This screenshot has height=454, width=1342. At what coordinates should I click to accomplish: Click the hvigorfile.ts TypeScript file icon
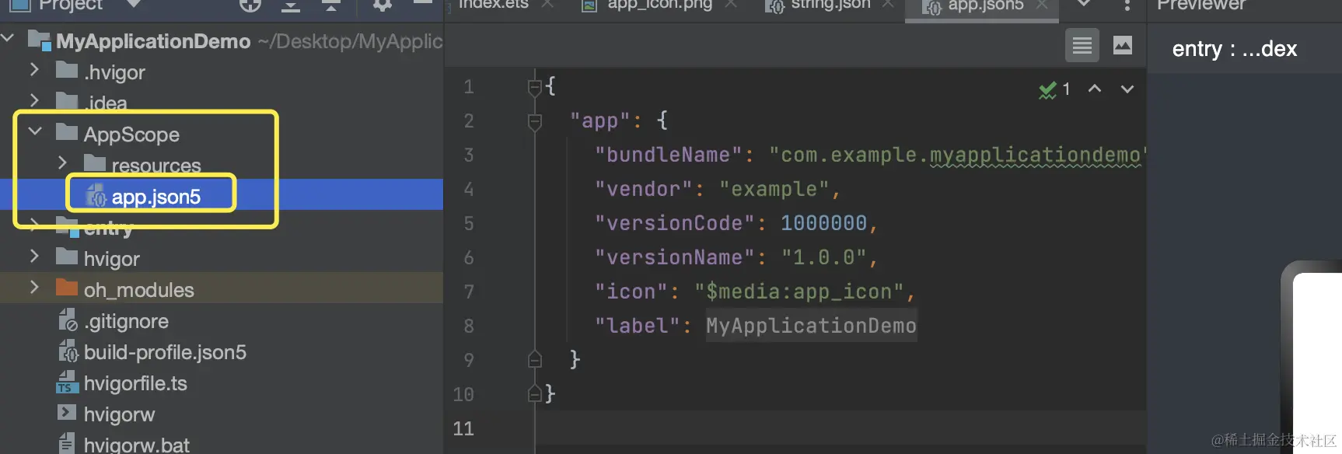(x=67, y=382)
